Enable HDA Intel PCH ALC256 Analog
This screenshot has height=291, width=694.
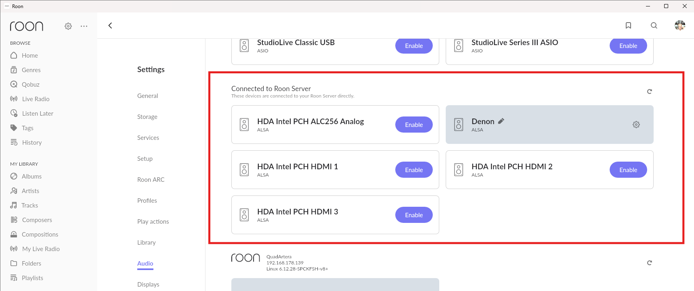[x=414, y=125]
